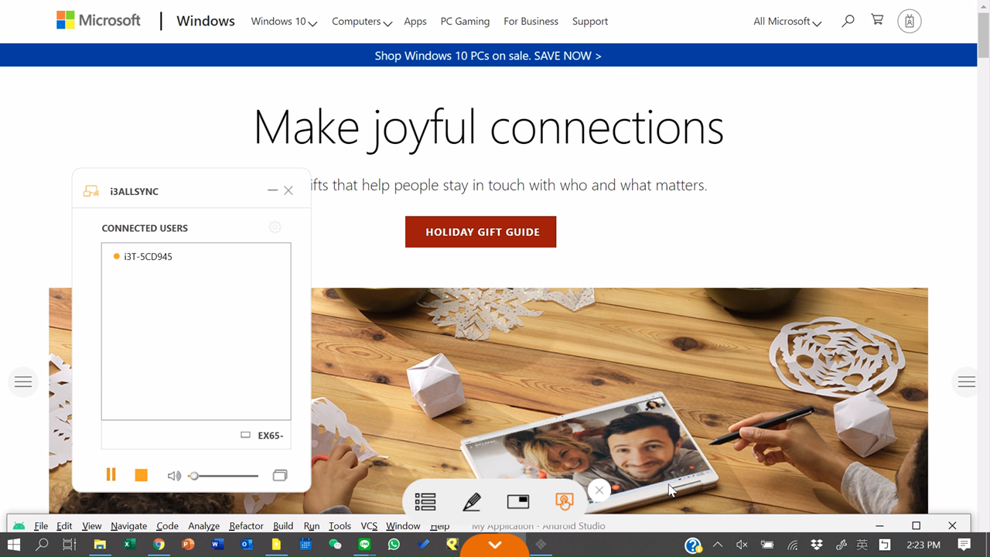Open i3ALLSYNC settings gear
The image size is (990, 557).
[x=275, y=227]
